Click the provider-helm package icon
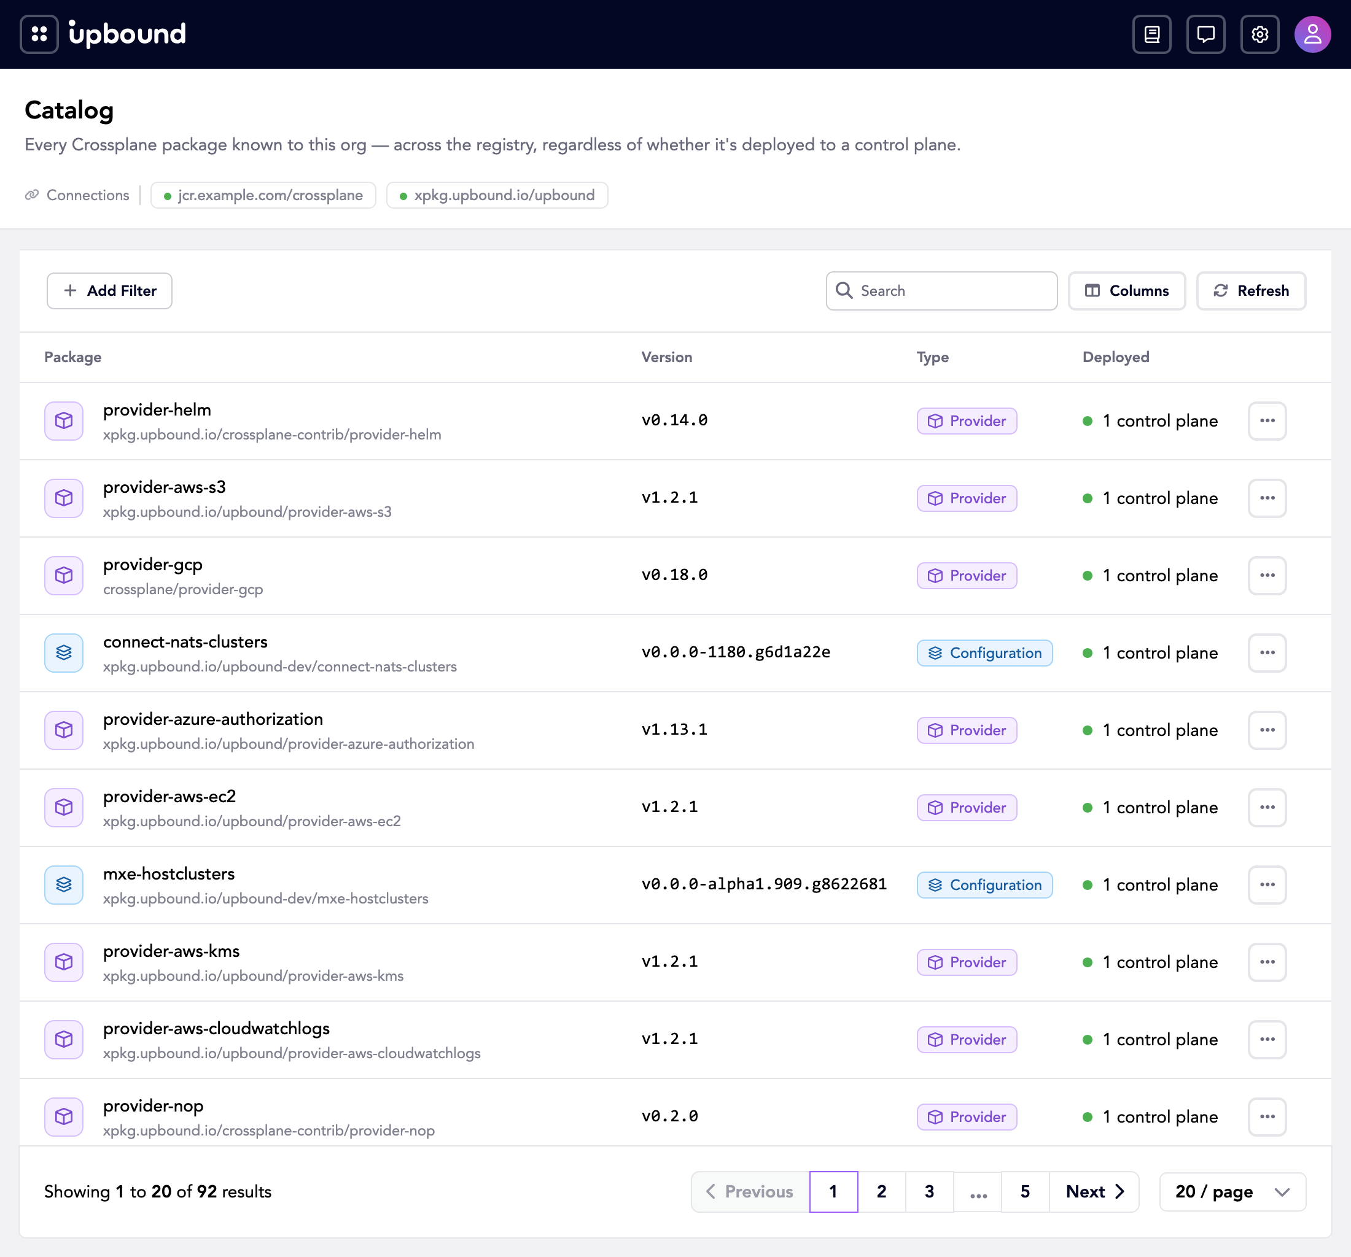This screenshot has width=1351, height=1257. click(64, 421)
